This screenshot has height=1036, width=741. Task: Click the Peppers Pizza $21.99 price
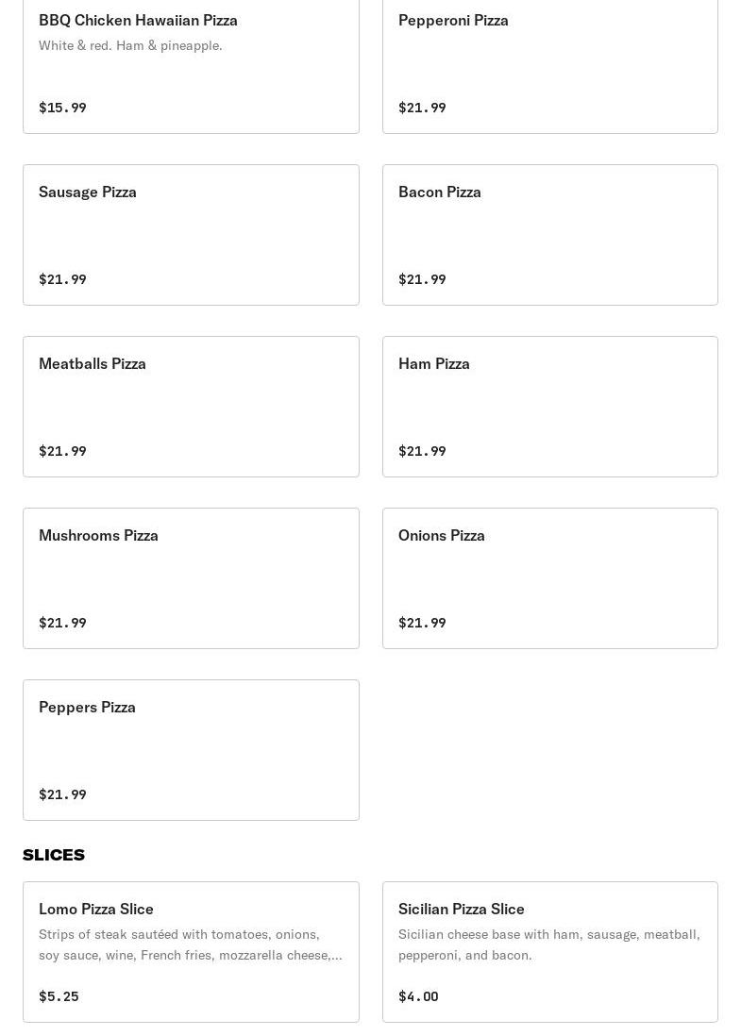62,794
